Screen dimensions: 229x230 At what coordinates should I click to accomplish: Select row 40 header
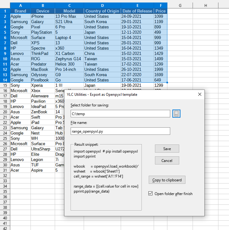5,218
